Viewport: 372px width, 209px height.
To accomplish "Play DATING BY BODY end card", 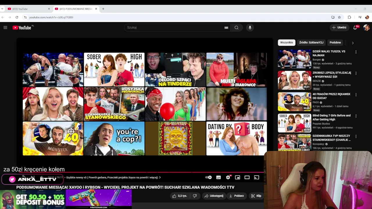I will tap(237, 138).
